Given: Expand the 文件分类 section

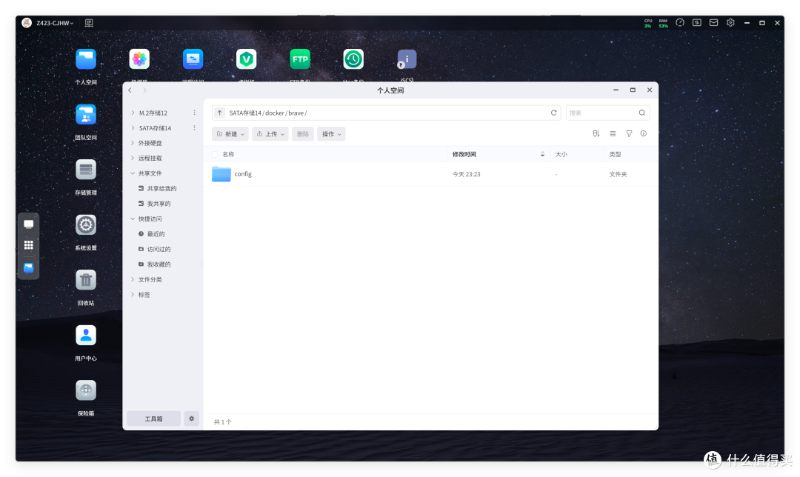Looking at the screenshot, I should [133, 279].
